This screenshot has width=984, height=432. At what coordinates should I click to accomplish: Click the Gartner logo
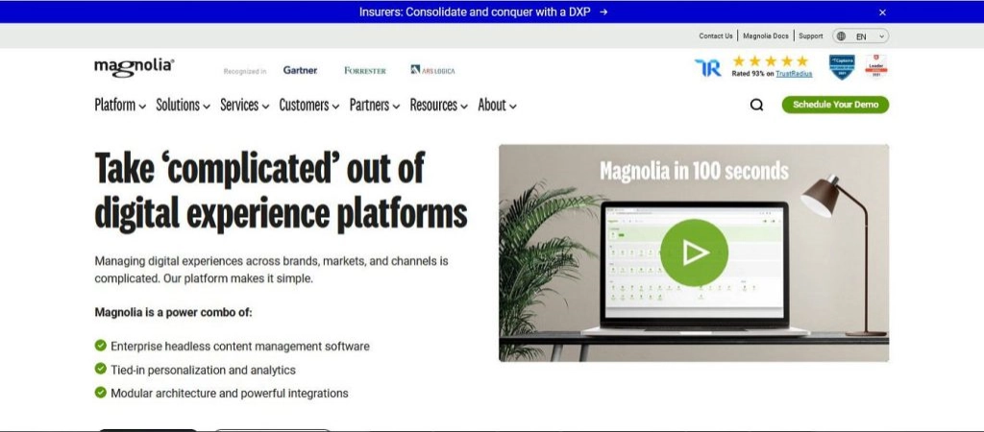tap(300, 70)
